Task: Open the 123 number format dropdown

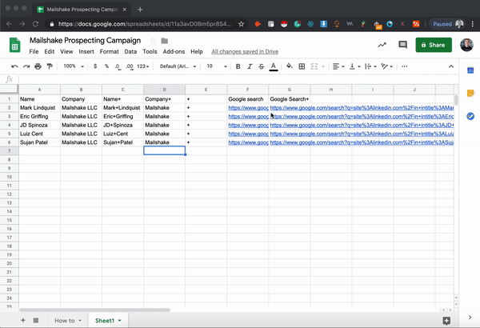Action: tap(143, 66)
